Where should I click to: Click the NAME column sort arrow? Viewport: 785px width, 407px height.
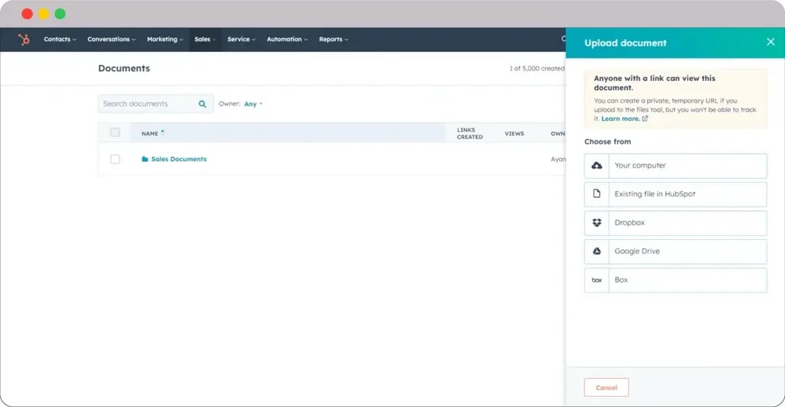coord(162,132)
